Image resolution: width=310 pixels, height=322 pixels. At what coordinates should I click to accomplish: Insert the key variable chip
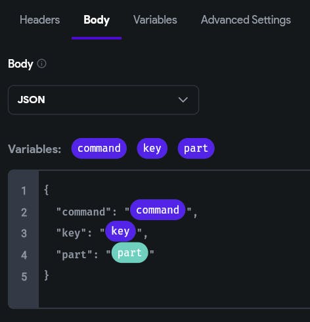(x=152, y=149)
